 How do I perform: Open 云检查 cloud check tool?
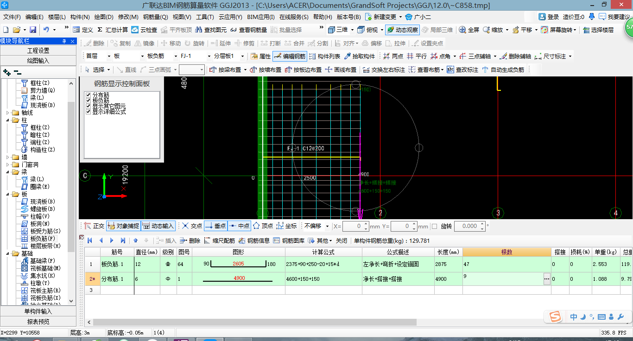tap(144, 30)
